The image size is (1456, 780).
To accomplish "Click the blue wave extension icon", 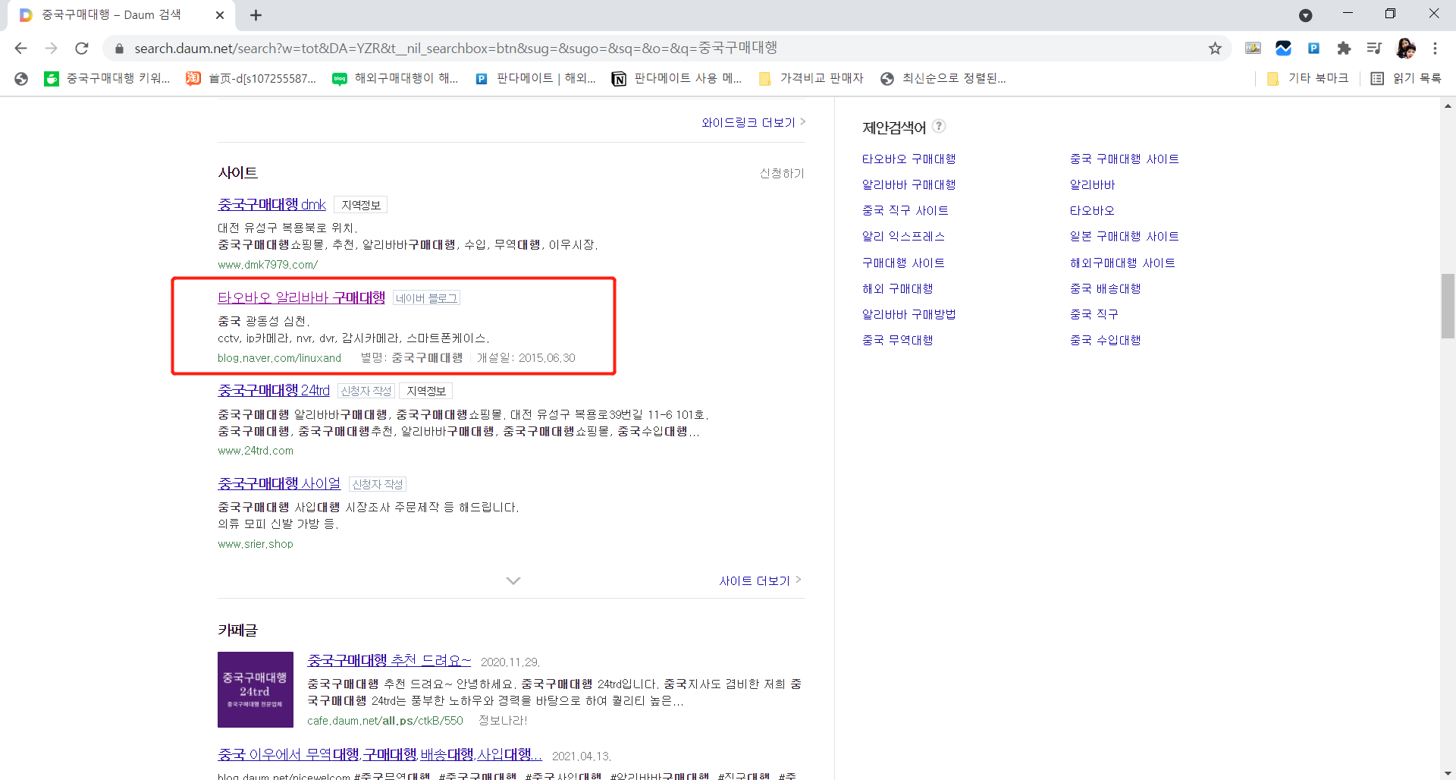I will (x=1283, y=49).
